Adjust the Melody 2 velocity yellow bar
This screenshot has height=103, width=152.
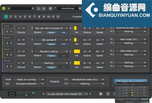(x=77, y=51)
